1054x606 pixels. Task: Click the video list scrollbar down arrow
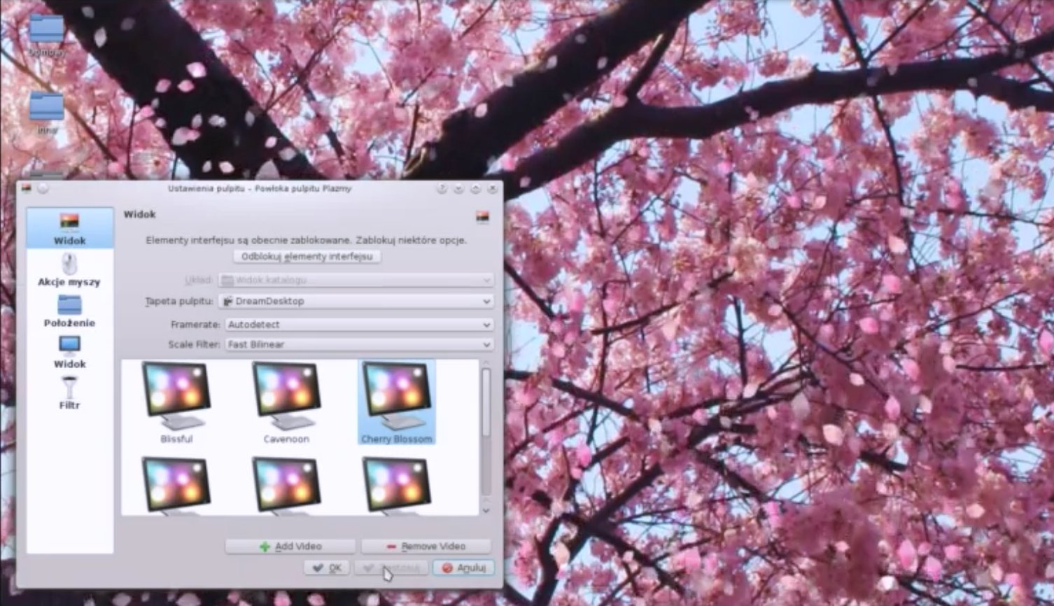pos(486,510)
